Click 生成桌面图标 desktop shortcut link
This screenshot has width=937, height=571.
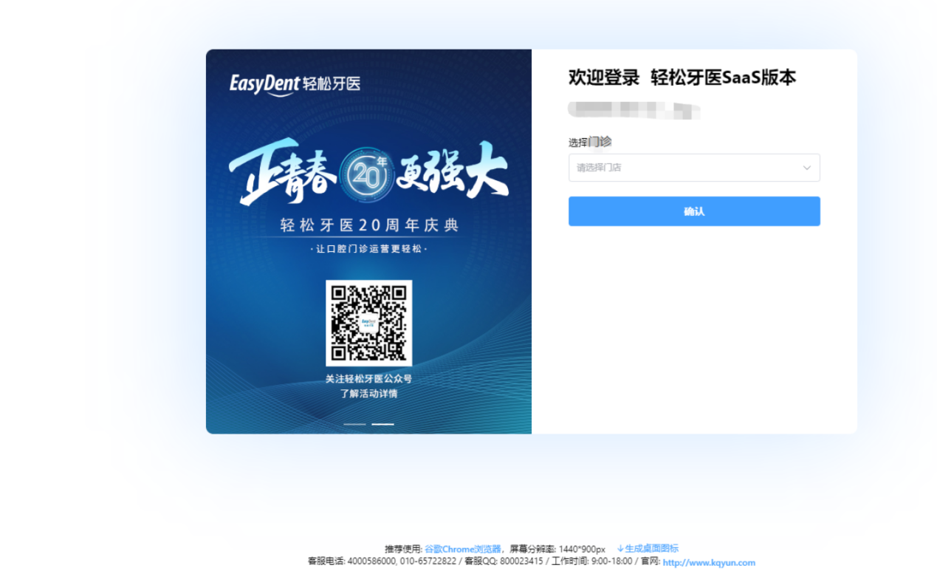click(651, 548)
